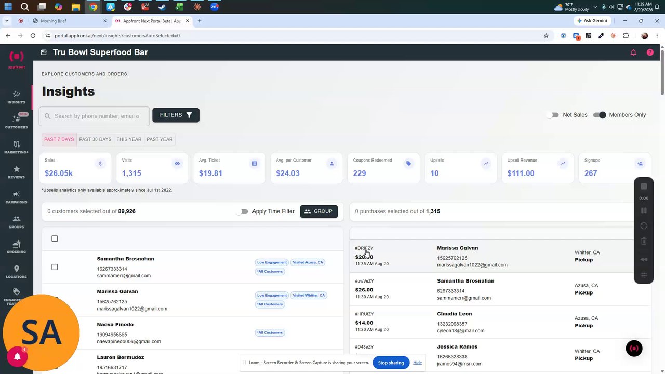The width and height of the screenshot is (665, 374).
Task: Open order #HRUfZY for Claudia Leon
Action: pyautogui.click(x=499, y=322)
